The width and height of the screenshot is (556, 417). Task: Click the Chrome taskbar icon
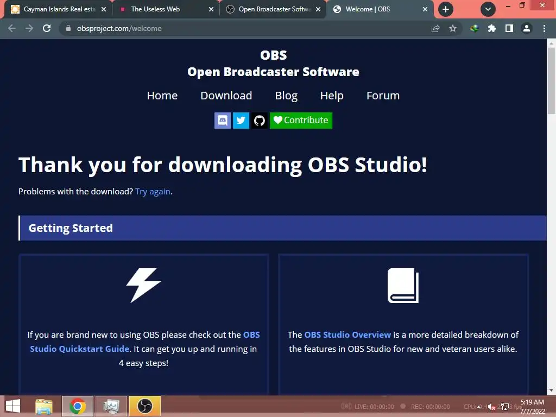(x=78, y=406)
